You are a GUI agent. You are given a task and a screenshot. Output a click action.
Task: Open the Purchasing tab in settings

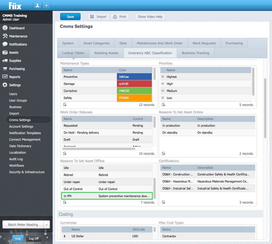point(234,43)
